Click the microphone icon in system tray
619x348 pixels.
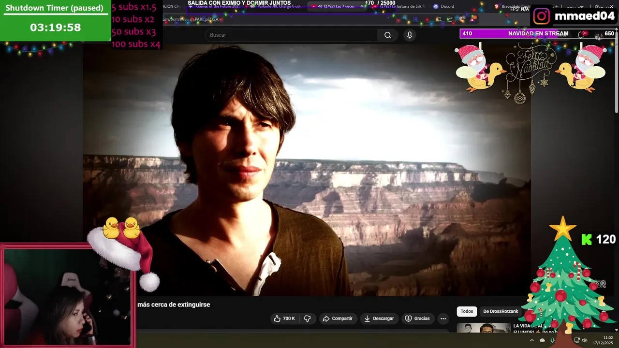(552, 340)
